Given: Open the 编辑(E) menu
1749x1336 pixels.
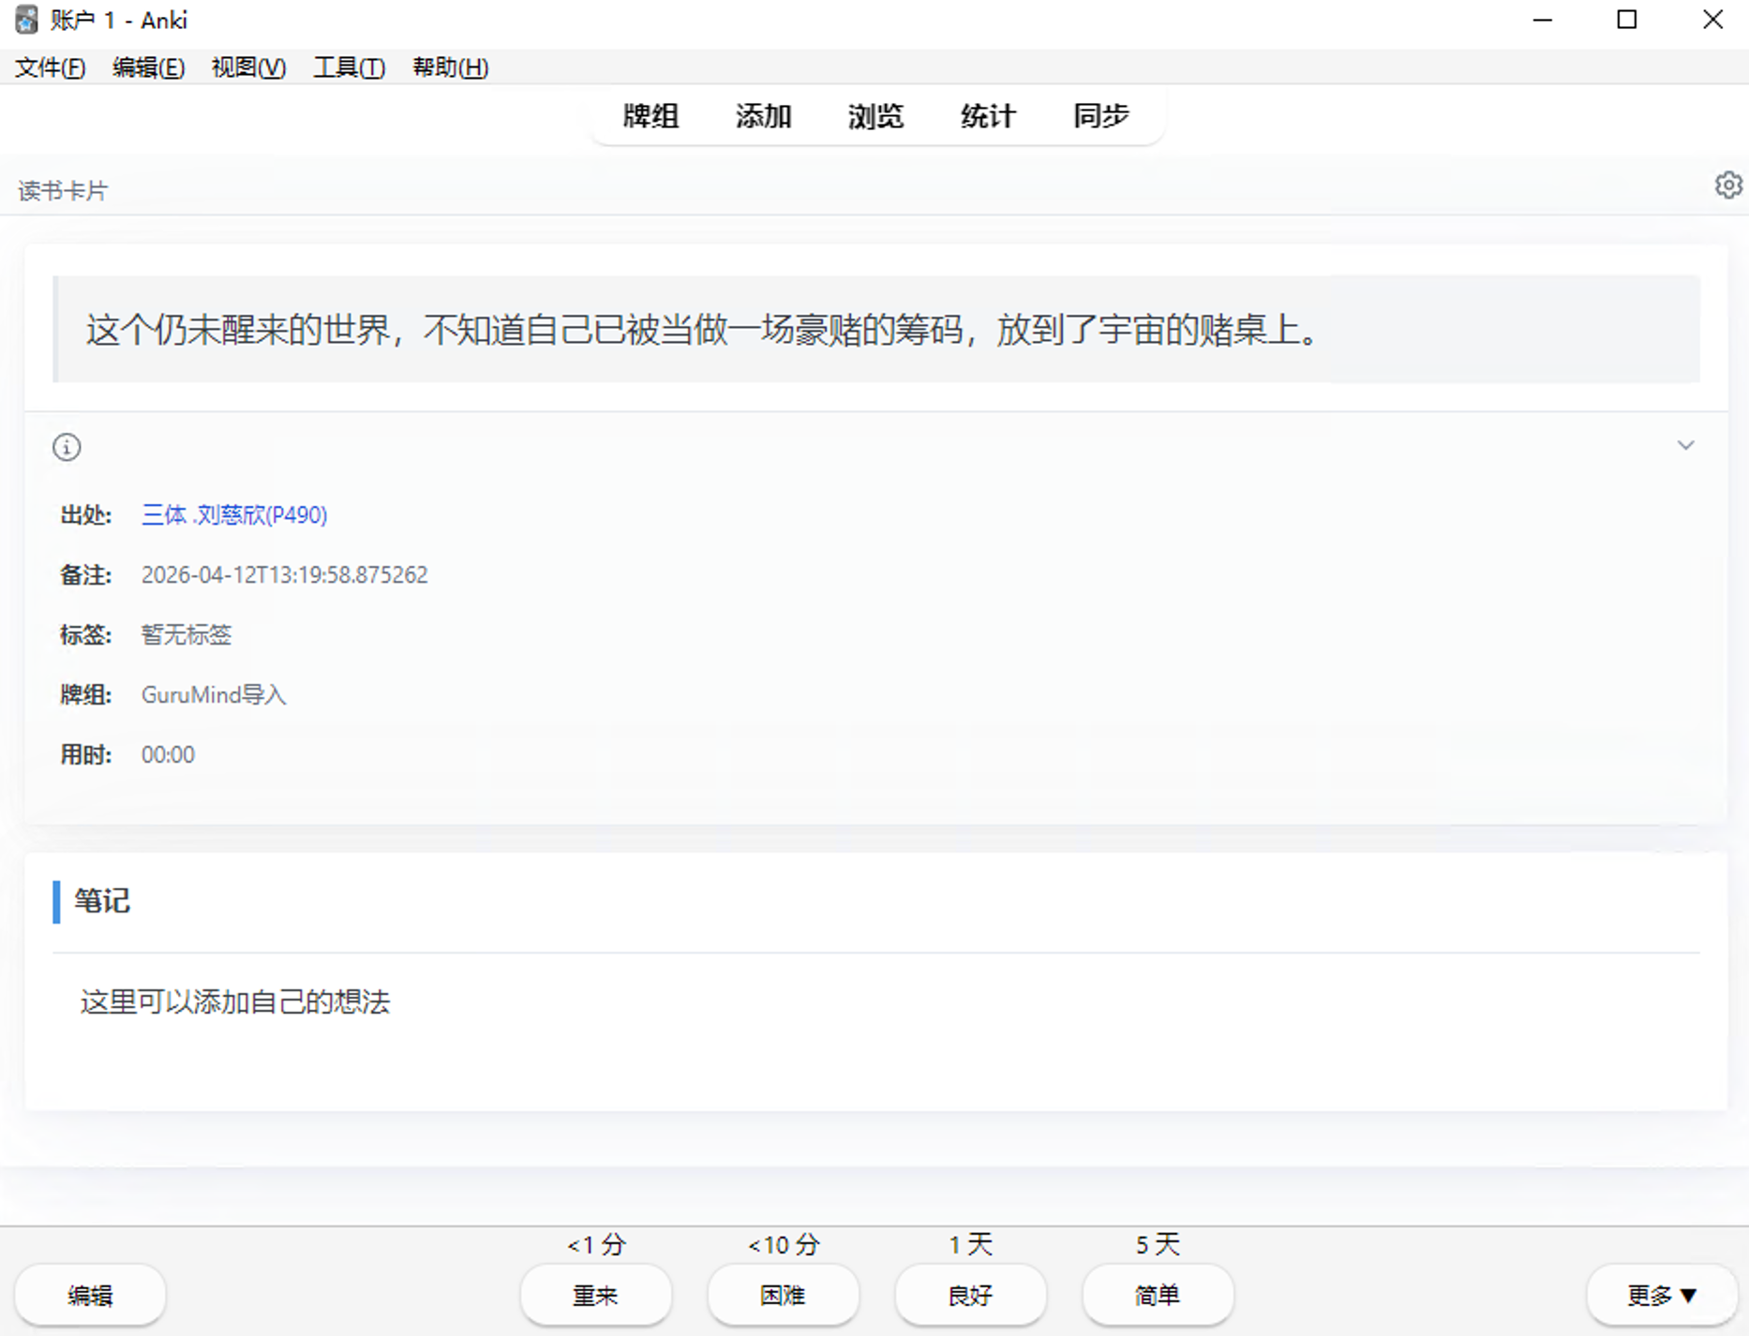Looking at the screenshot, I should point(148,67).
